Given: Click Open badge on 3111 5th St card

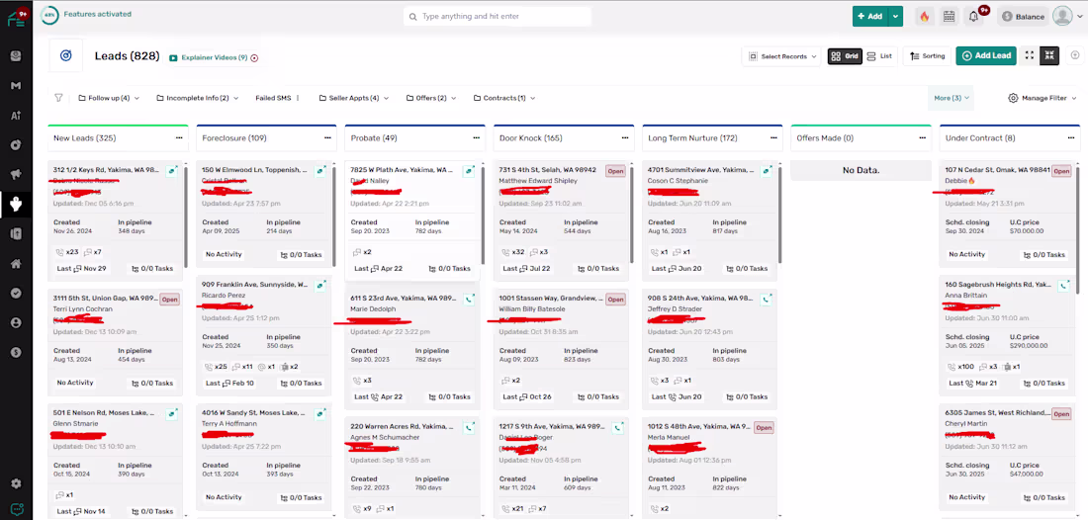Looking at the screenshot, I should tap(170, 300).
